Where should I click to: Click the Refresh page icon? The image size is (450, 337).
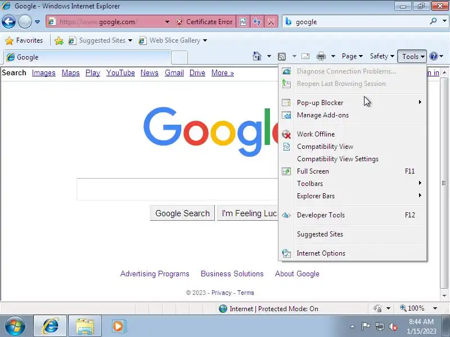(x=257, y=22)
